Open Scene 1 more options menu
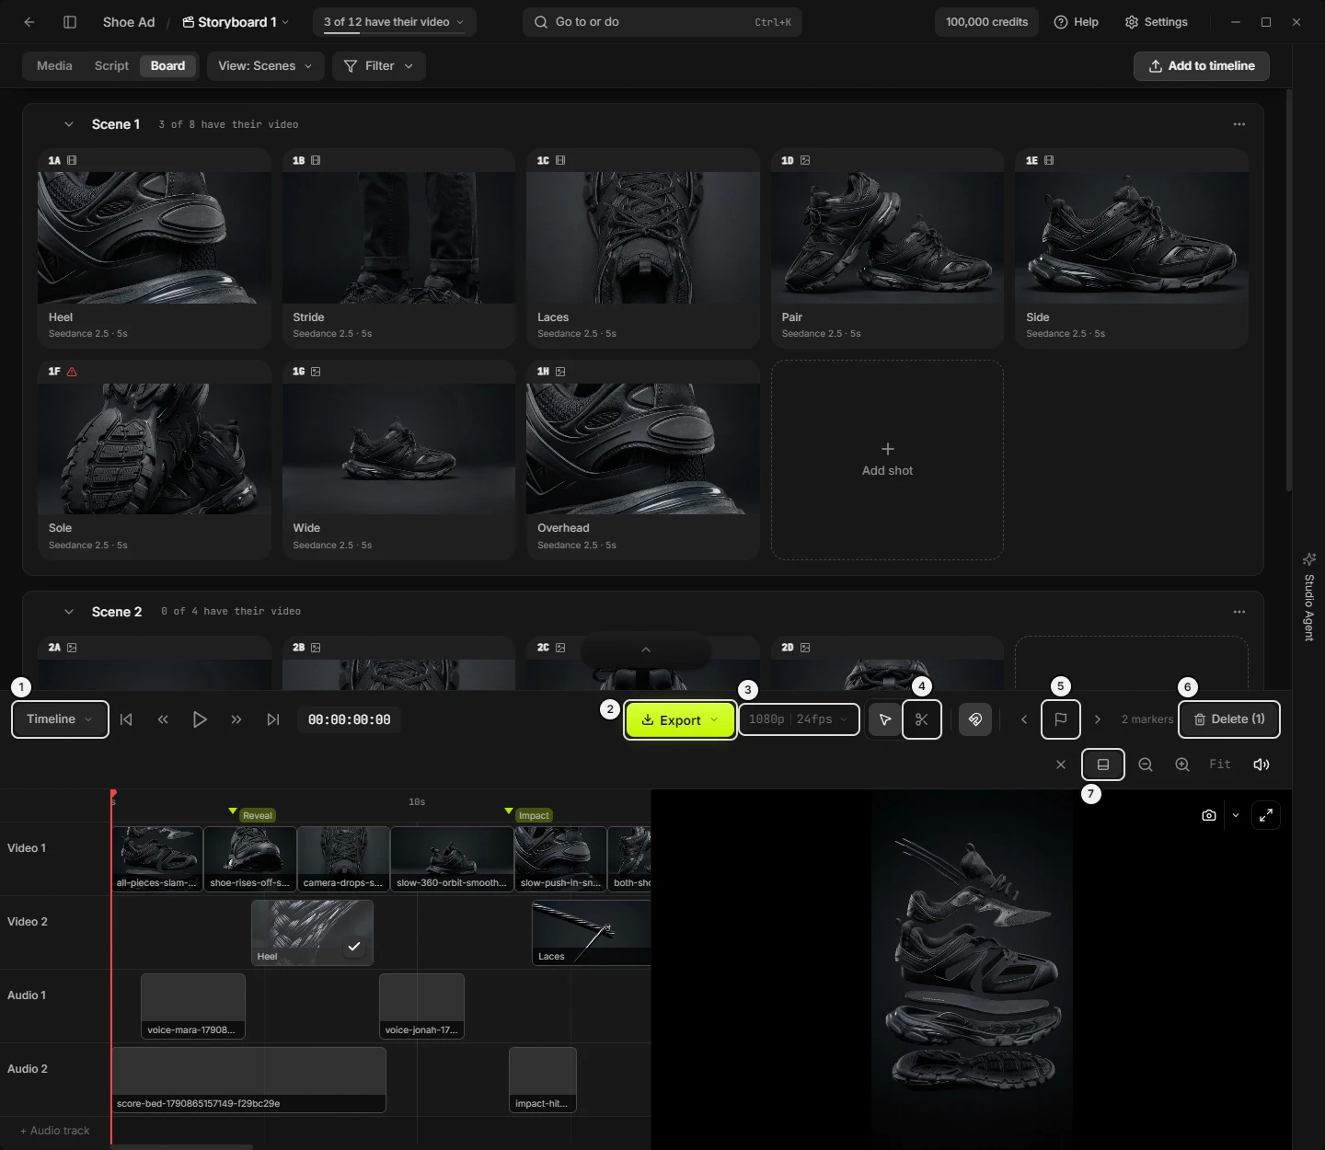The width and height of the screenshot is (1325, 1150). click(x=1239, y=124)
